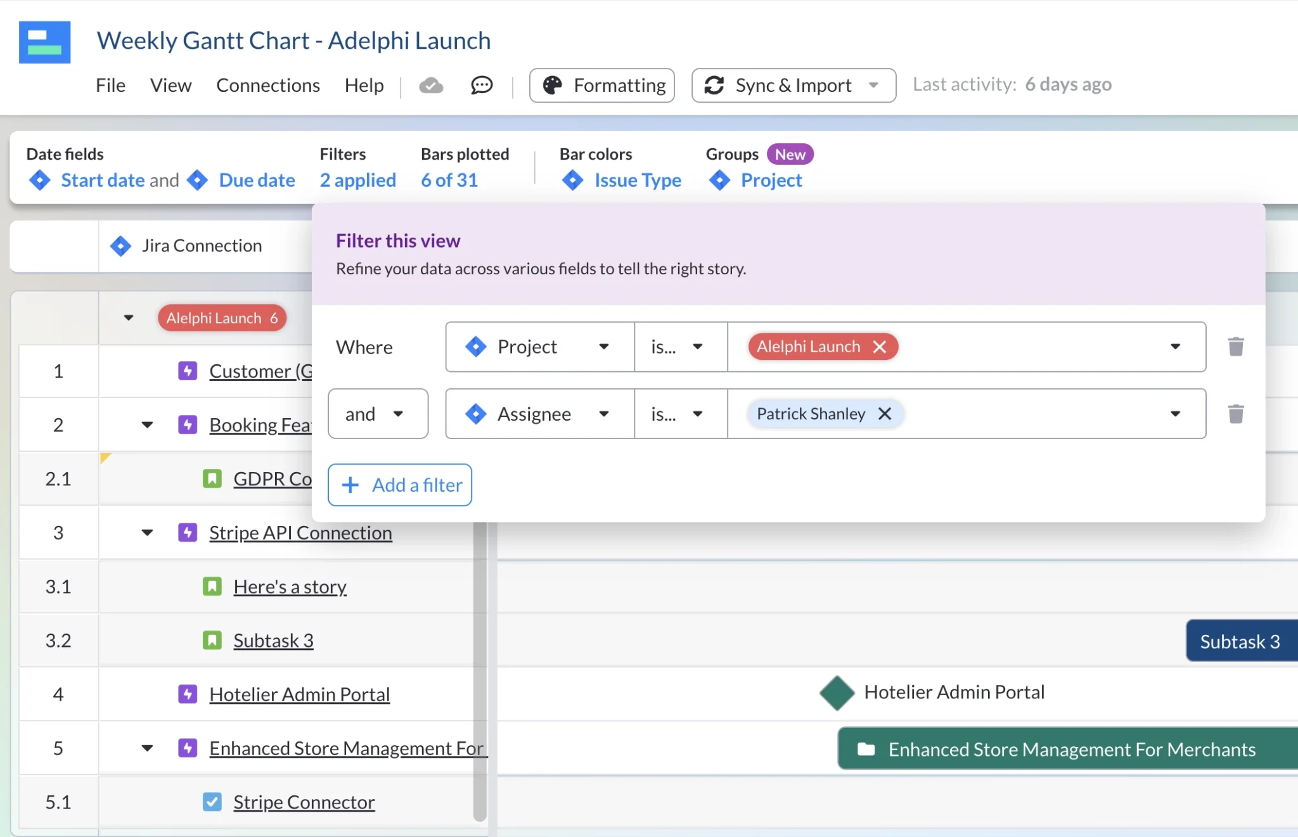
Task: Open the Stripe Connector issue link
Action: click(x=304, y=802)
